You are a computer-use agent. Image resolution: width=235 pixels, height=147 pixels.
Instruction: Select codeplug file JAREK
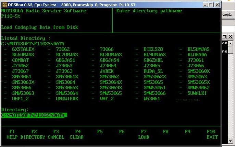click(107, 71)
